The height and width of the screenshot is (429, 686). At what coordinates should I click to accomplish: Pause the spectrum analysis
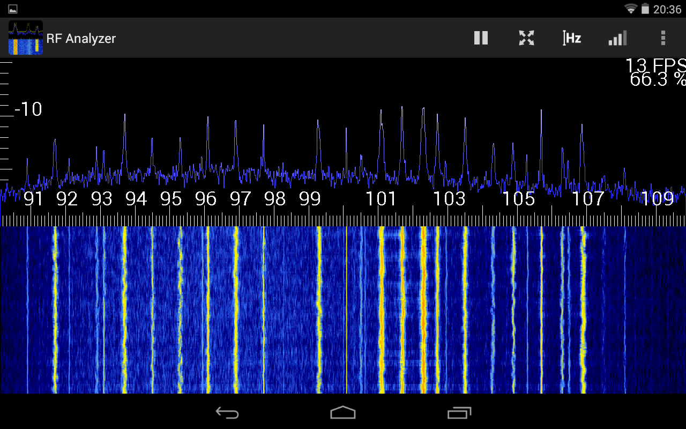point(481,38)
